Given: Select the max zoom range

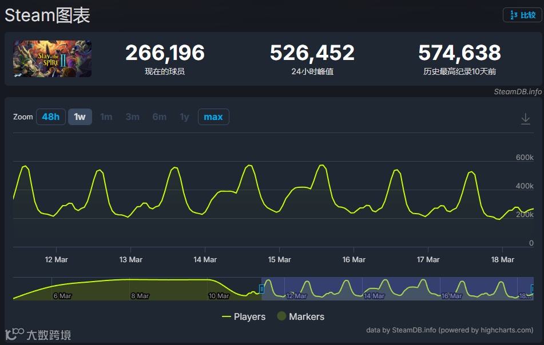Looking at the screenshot, I should click(213, 117).
